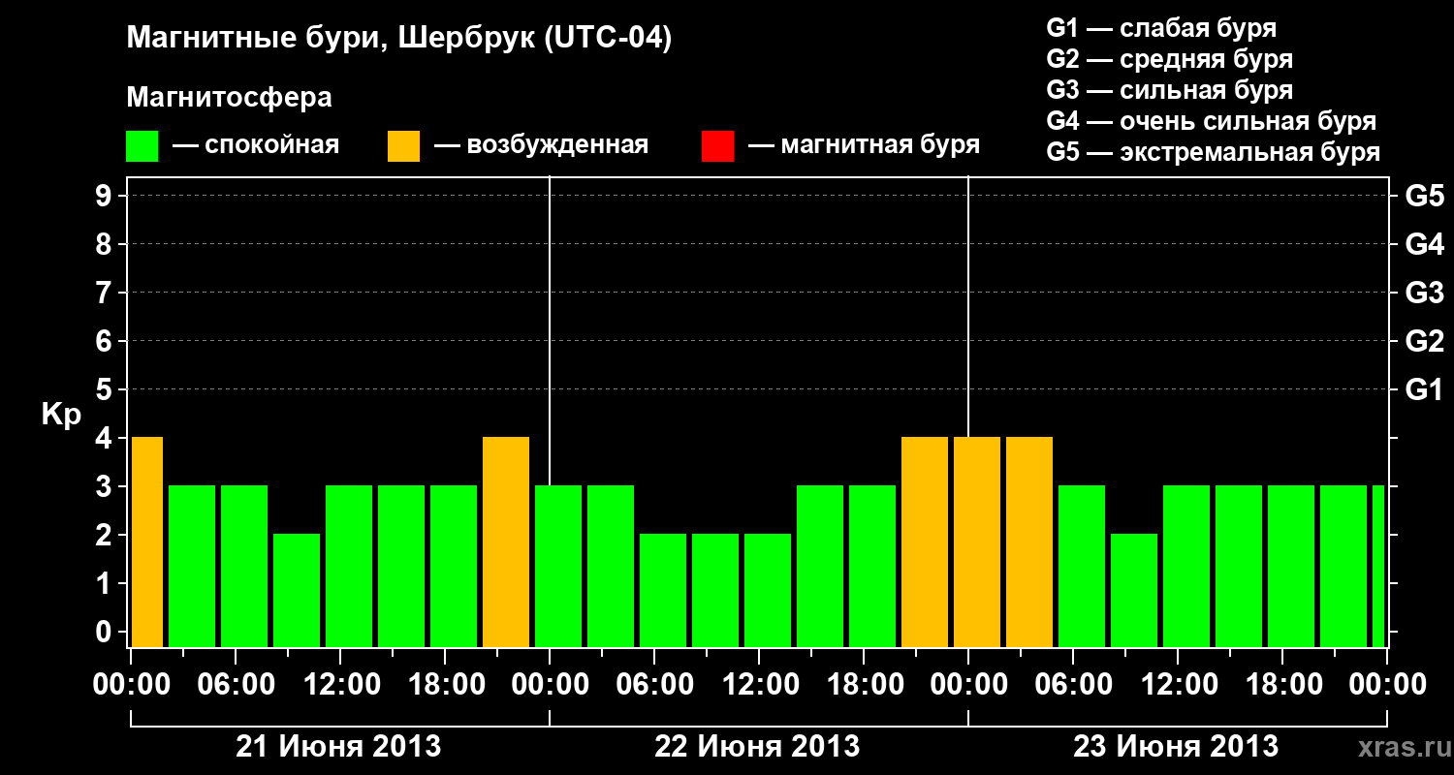This screenshot has height=775, width=1454.
Task: Click the '5' value on the Kp axis
Action: point(106,390)
